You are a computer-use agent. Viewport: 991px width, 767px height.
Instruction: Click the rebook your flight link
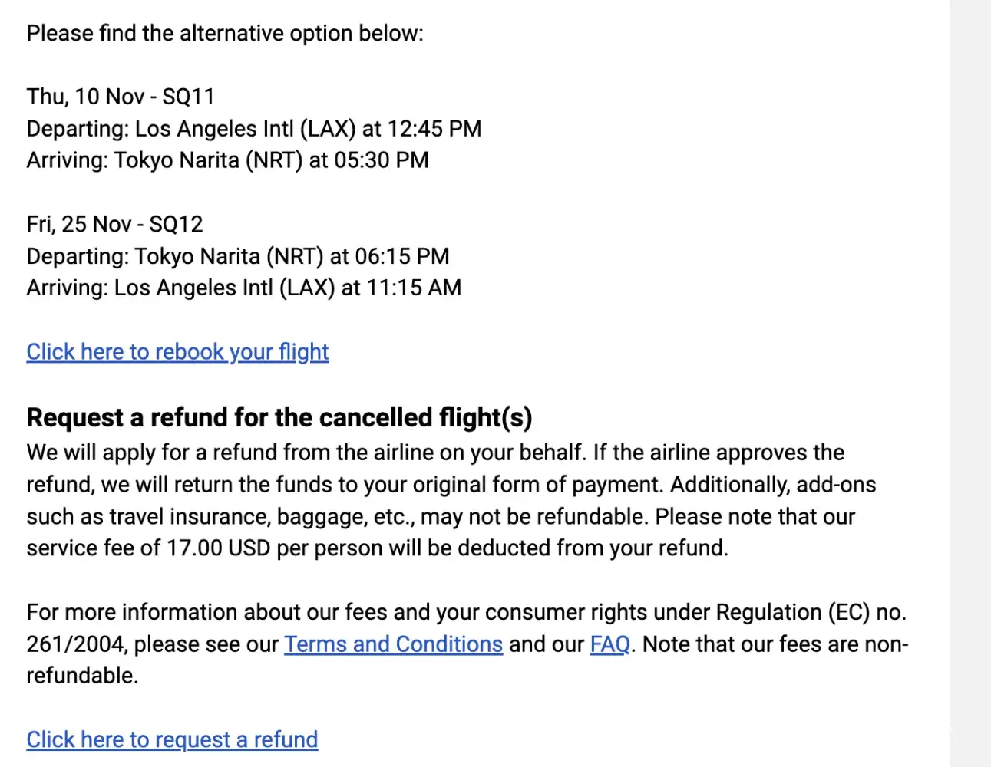pyautogui.click(x=177, y=352)
